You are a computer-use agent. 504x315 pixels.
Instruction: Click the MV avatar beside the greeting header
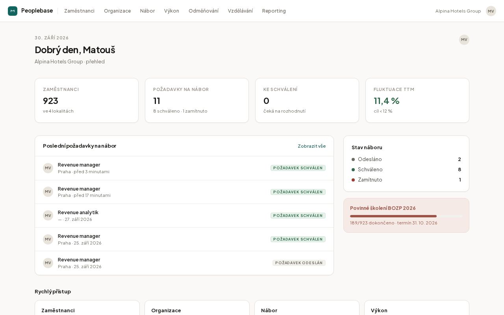(x=464, y=40)
